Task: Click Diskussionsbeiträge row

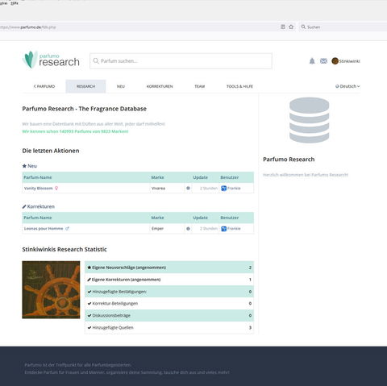Action: click(169, 316)
